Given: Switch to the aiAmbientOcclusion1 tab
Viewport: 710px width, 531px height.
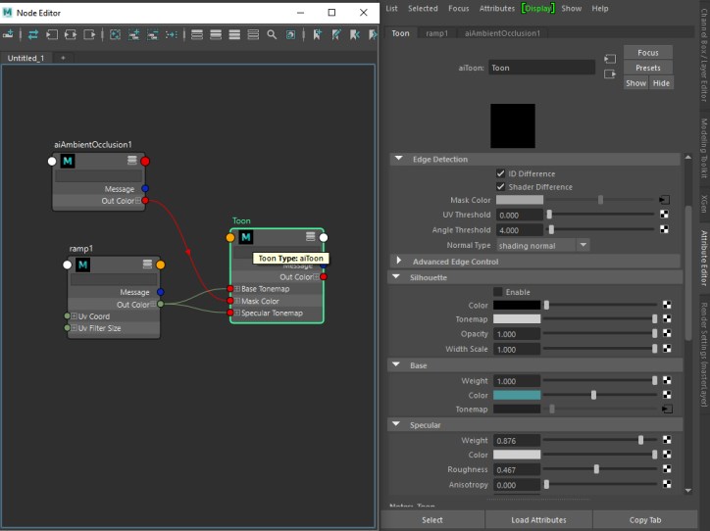Looking at the screenshot, I should [x=502, y=32].
